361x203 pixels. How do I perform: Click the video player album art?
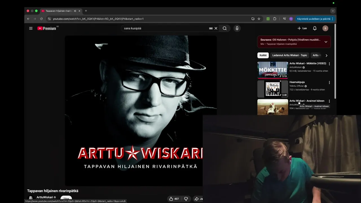point(141,111)
